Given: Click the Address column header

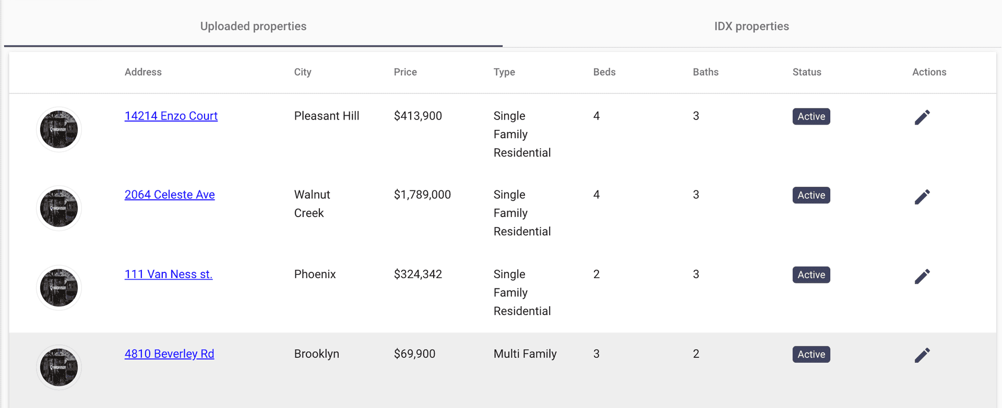Looking at the screenshot, I should click(x=143, y=72).
